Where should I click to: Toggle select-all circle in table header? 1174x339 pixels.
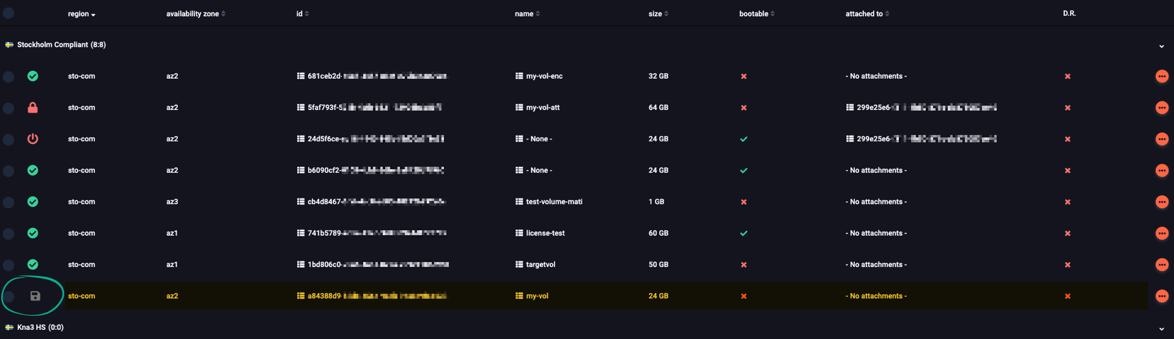point(9,13)
